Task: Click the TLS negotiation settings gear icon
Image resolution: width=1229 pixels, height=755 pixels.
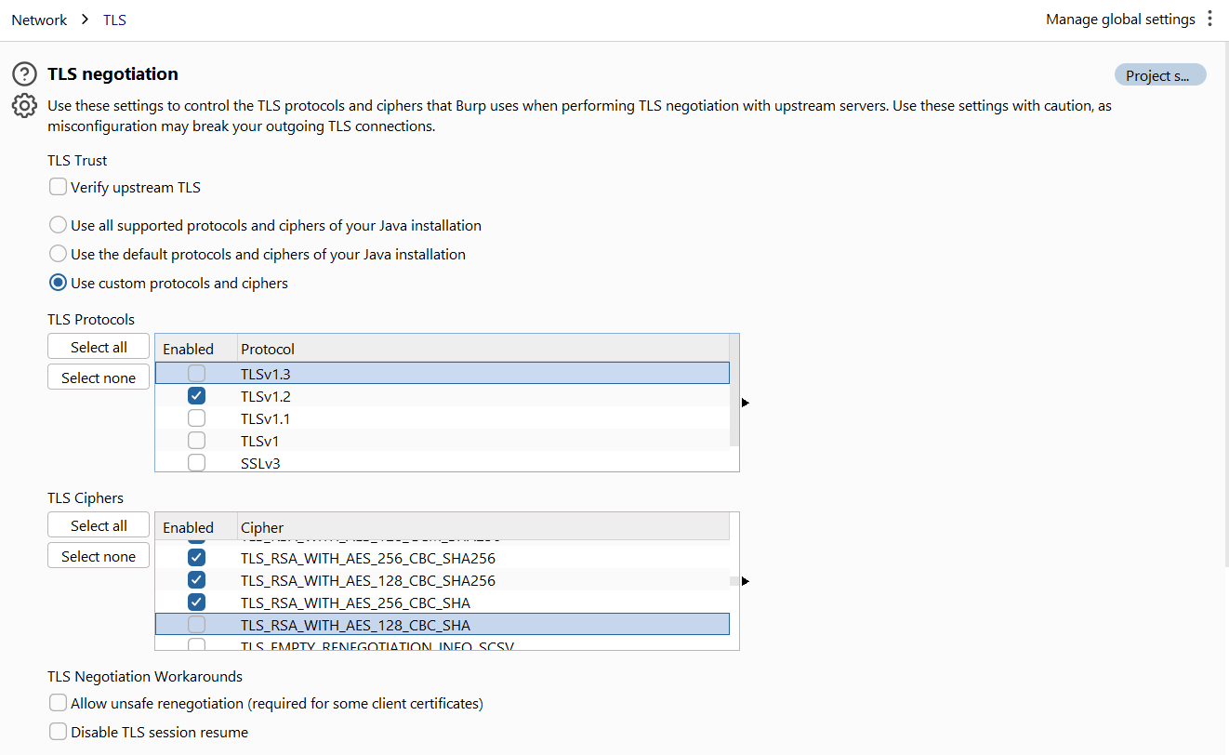Action: point(24,106)
